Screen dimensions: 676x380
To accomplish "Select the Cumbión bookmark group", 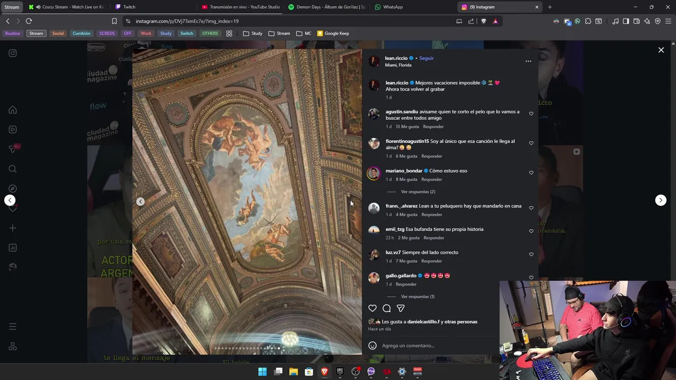I will [x=81, y=33].
